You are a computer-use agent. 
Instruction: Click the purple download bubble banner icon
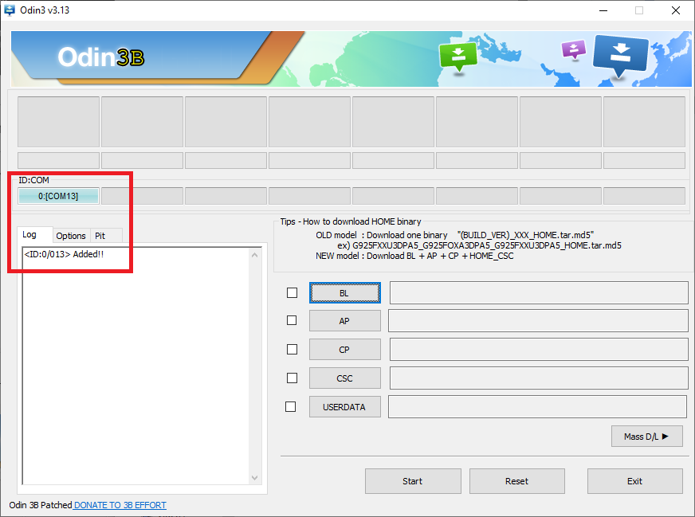click(x=574, y=49)
